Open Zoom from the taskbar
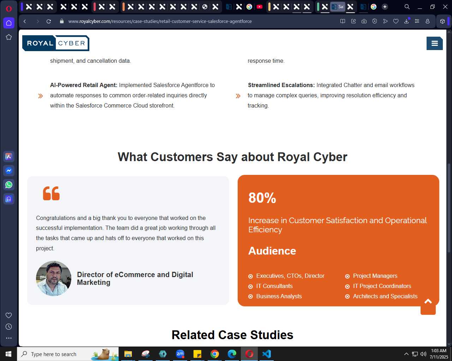This screenshot has height=361, width=452. click(180, 354)
